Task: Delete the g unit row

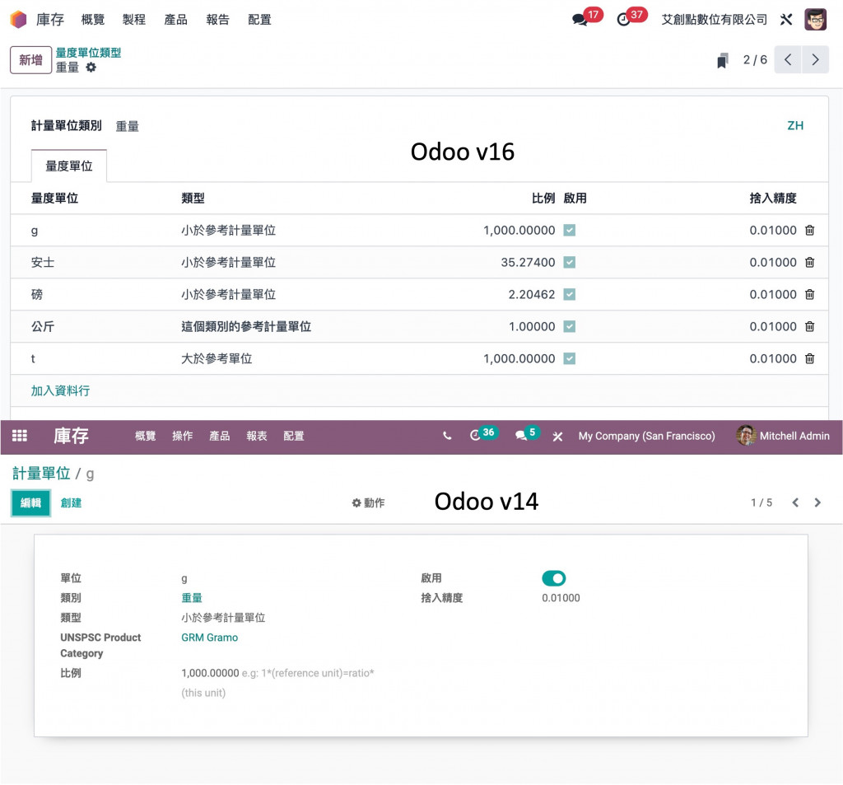Action: [810, 231]
